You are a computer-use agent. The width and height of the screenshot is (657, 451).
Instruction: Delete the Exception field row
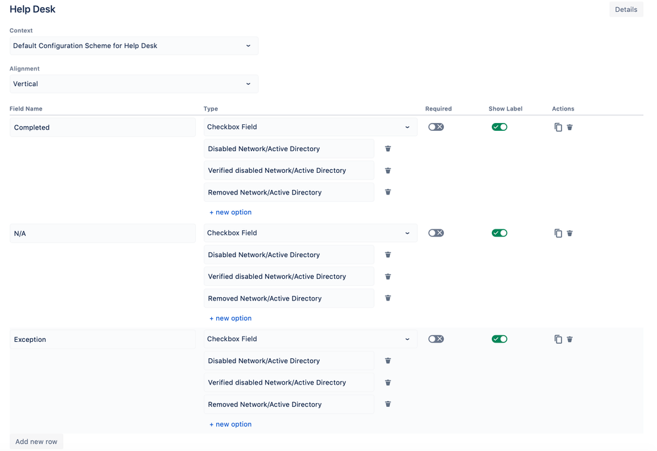(x=570, y=339)
